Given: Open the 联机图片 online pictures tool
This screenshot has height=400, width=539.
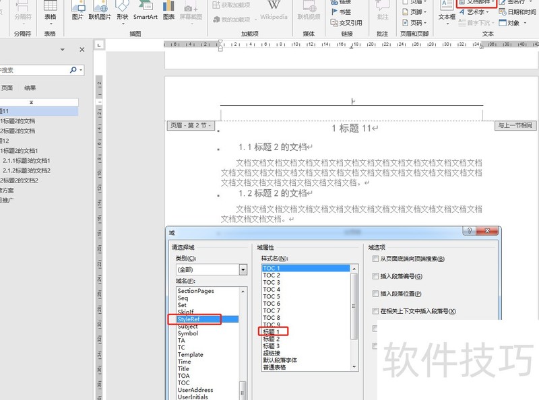Looking at the screenshot, I should (101, 10).
